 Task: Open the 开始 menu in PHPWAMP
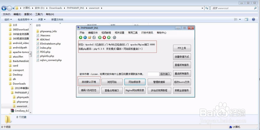tap(82, 33)
